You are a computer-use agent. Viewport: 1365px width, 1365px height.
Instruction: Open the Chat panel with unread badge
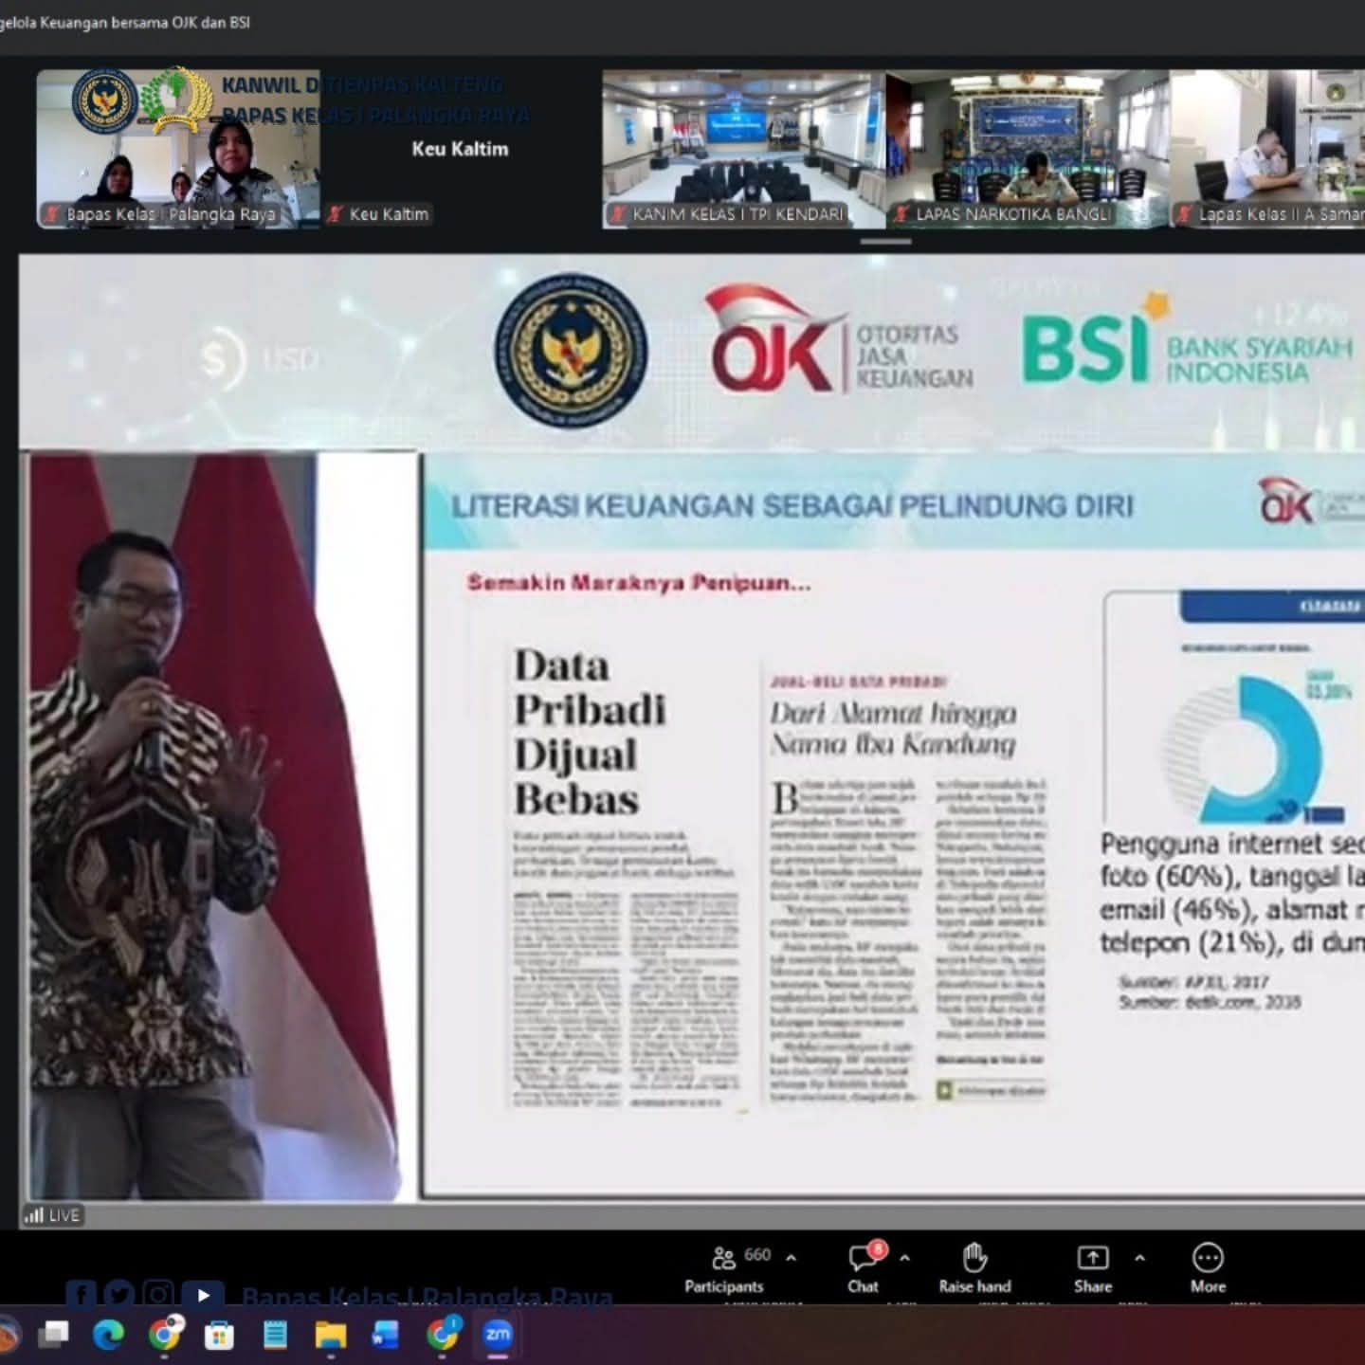point(864,1269)
